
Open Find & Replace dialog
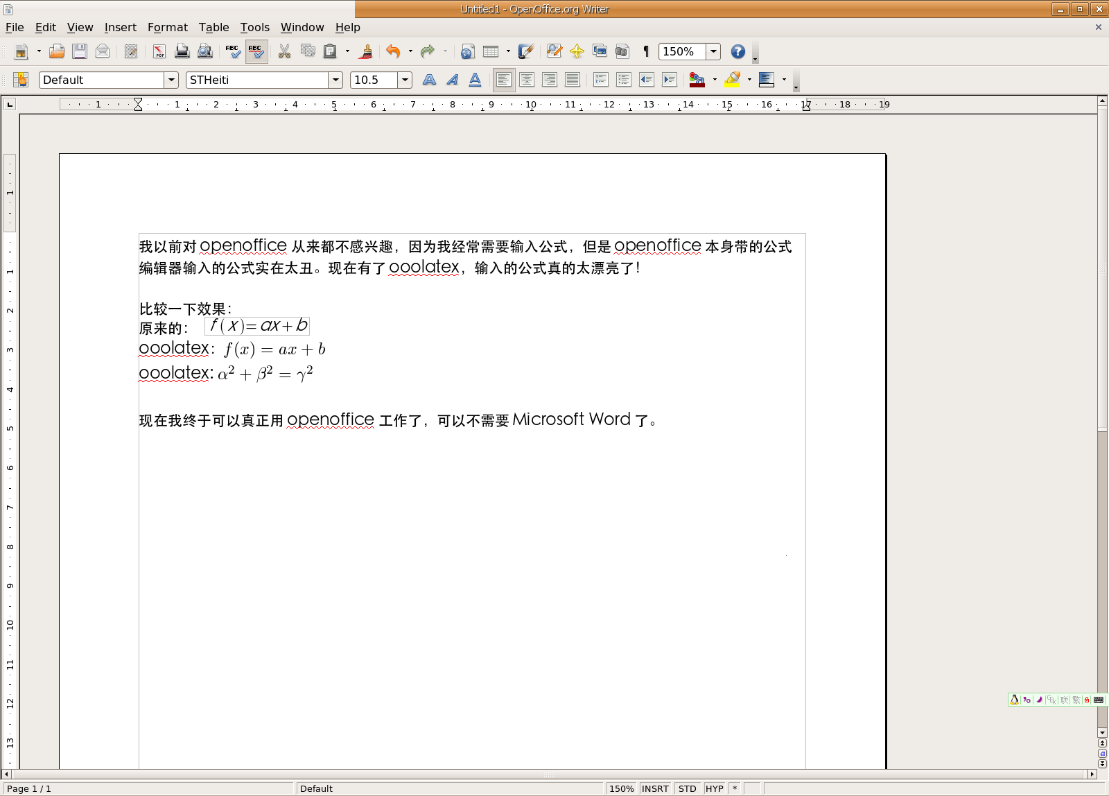tap(554, 51)
